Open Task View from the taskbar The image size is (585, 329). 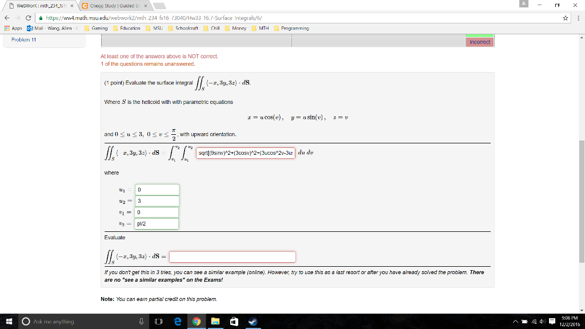tap(158, 321)
